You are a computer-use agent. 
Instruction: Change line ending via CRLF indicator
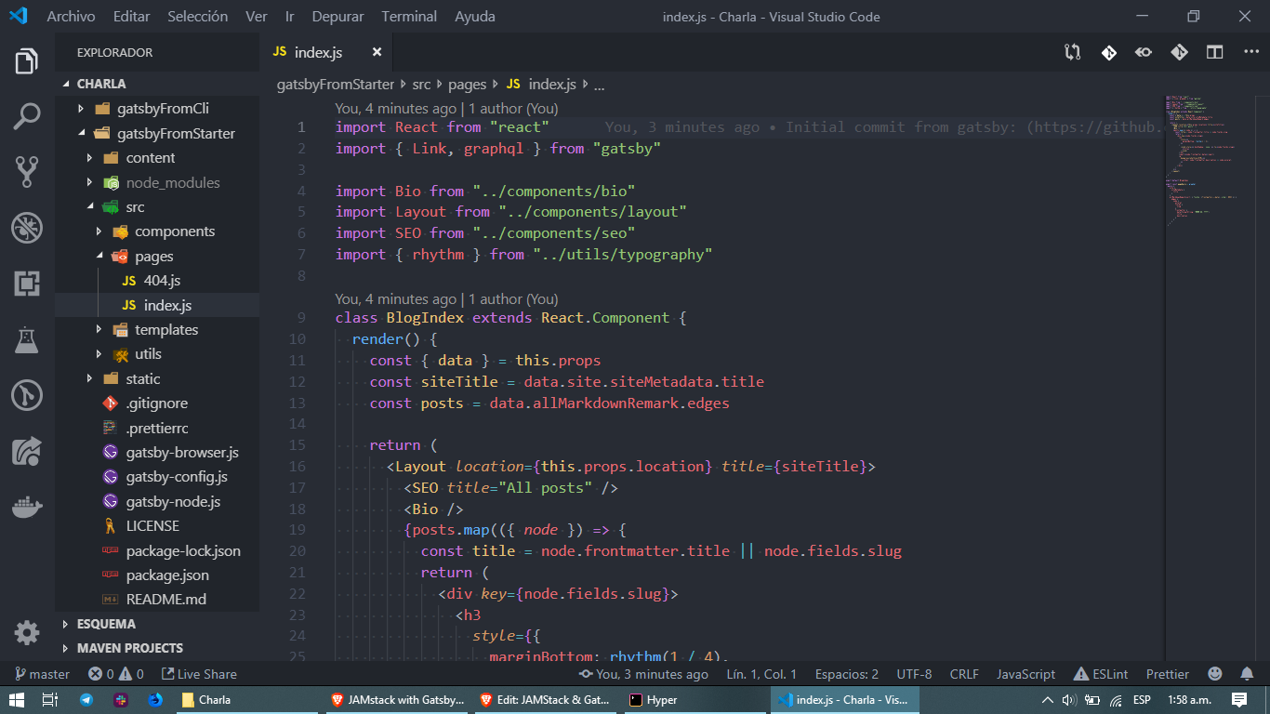click(x=964, y=674)
